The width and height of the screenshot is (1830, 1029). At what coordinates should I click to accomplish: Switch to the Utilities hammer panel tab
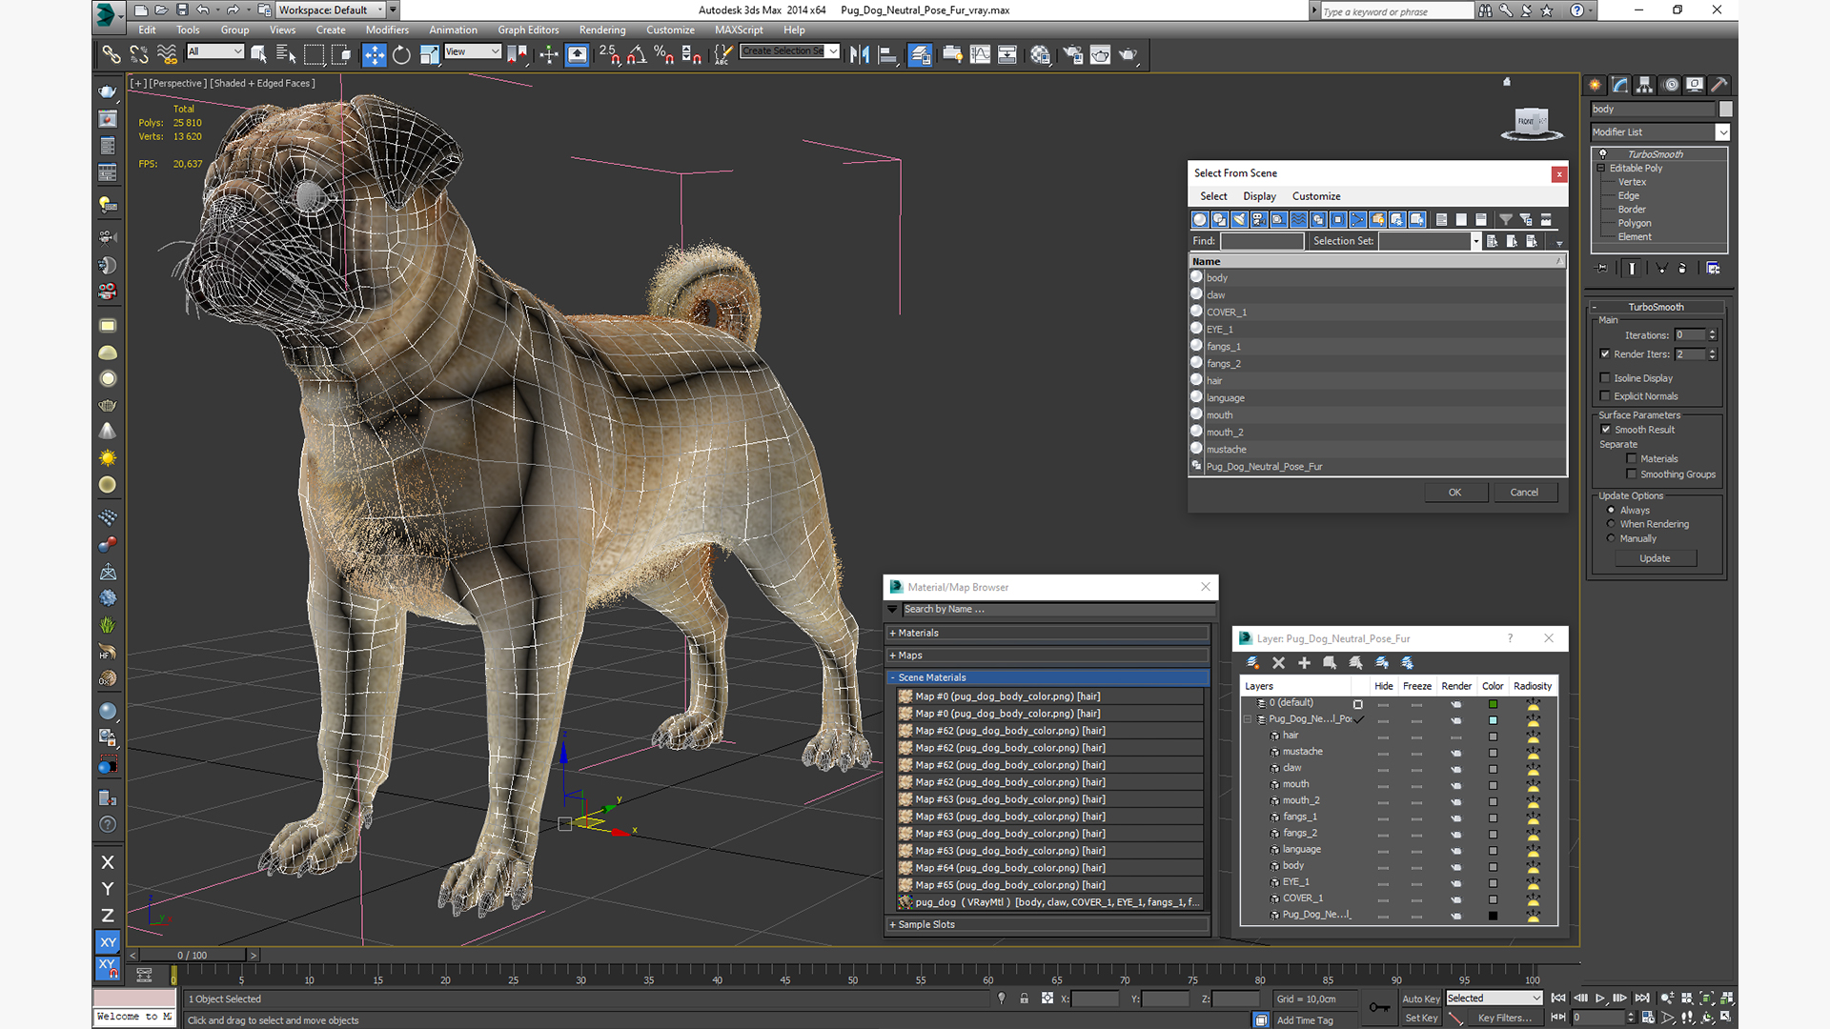(x=1719, y=85)
